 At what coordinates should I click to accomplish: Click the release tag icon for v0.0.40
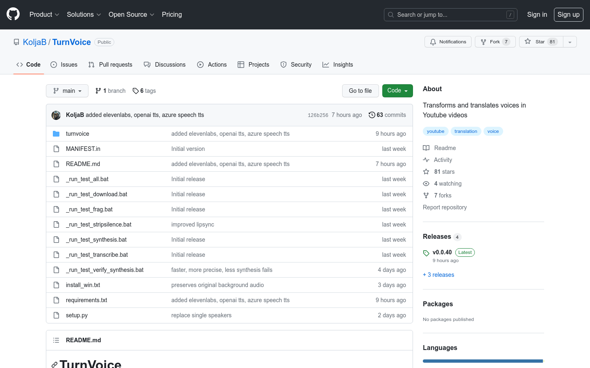[x=426, y=253]
